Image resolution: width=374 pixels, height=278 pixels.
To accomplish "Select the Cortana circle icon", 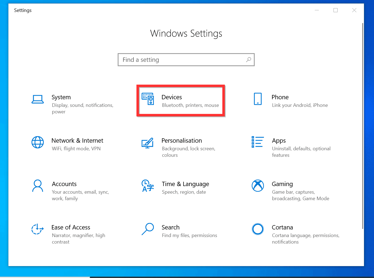I will pyautogui.click(x=258, y=229).
